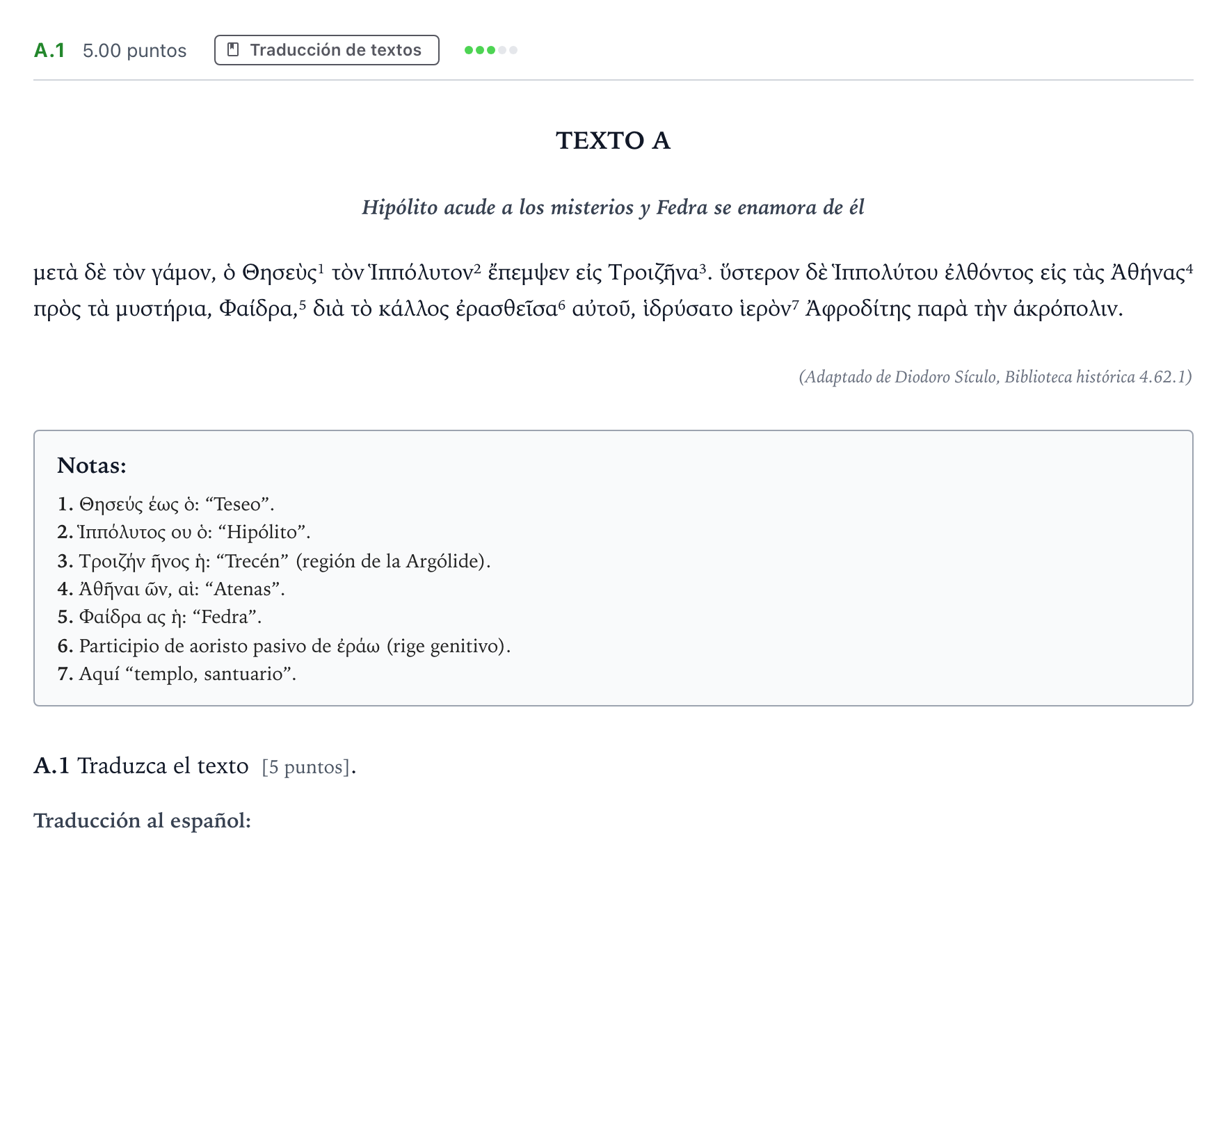This screenshot has height=1139, width=1227.
Task: Click note 1 about Teseo
Action: tap(166, 504)
